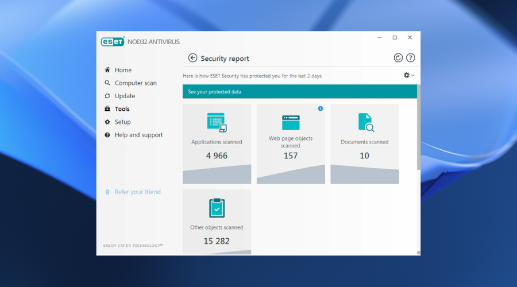Follow the Refer your friend link
Image resolution: width=517 pixels, height=287 pixels.
138,192
